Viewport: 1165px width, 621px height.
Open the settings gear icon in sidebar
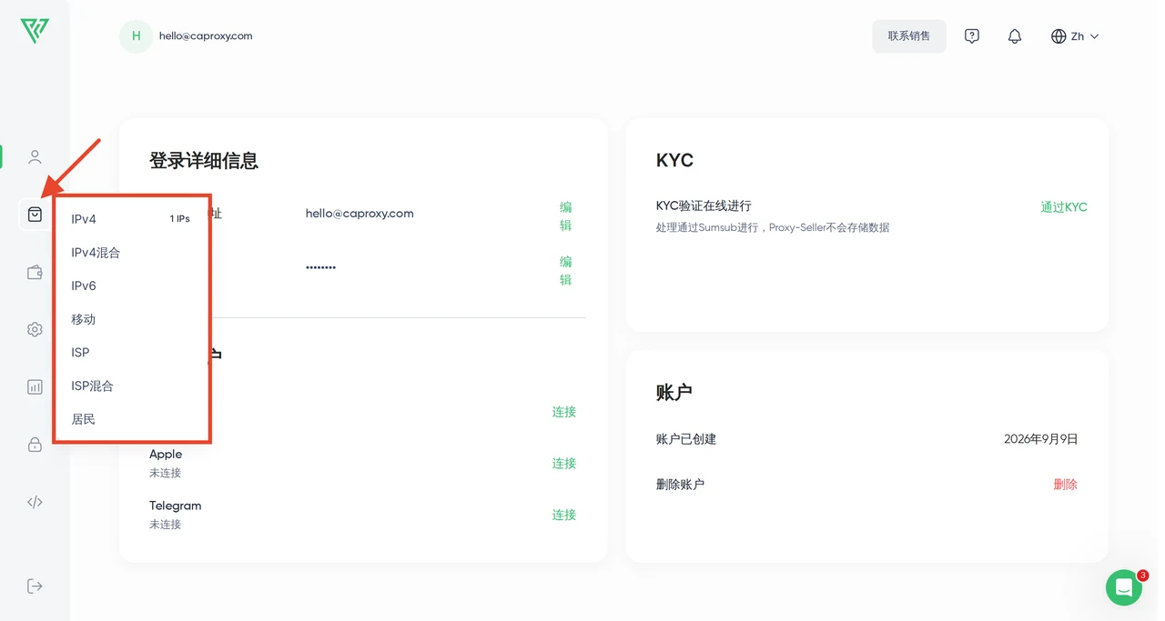[x=35, y=329]
